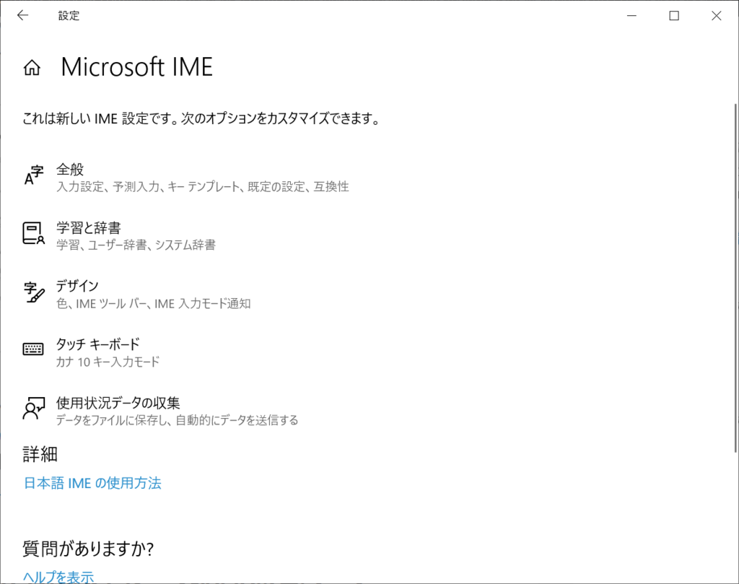Select the タッチ キーボード keyboard icon
The width and height of the screenshot is (739, 584).
pos(33,349)
